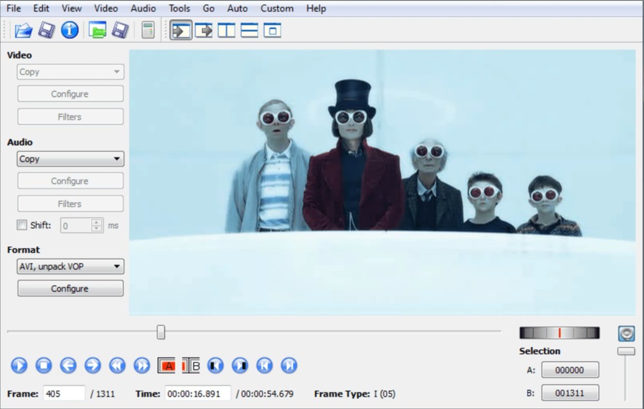
Task: Click the Shift value spinner arrows
Action: pos(97,225)
